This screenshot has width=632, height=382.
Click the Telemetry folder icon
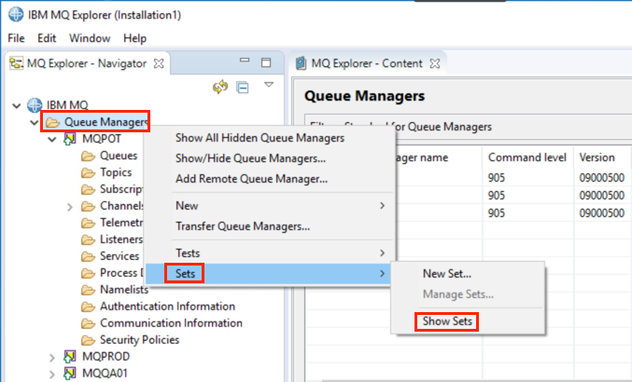tap(88, 223)
